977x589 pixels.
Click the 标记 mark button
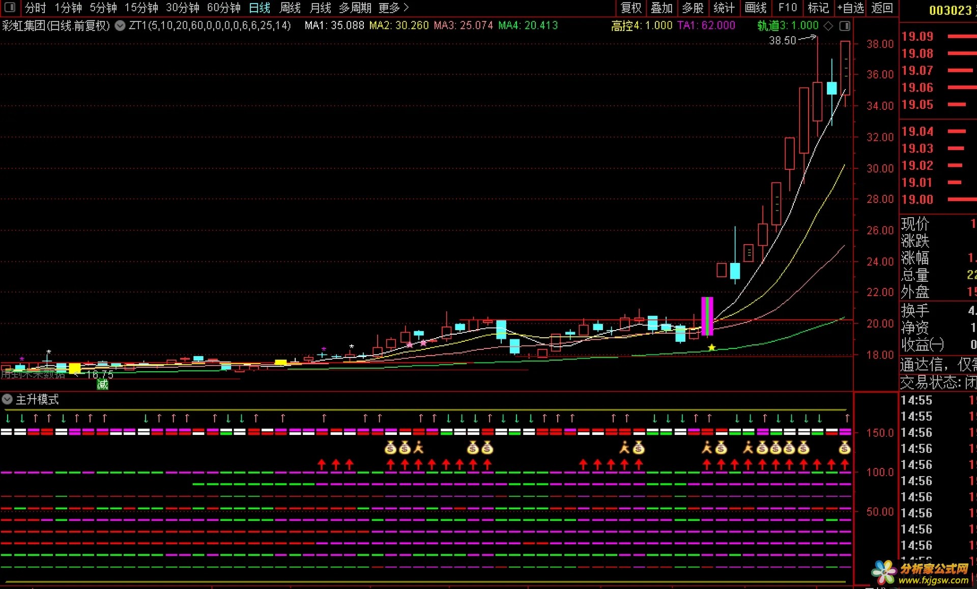[818, 8]
